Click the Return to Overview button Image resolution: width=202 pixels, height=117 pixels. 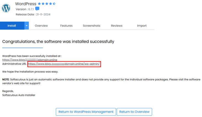[x=134, y=112]
